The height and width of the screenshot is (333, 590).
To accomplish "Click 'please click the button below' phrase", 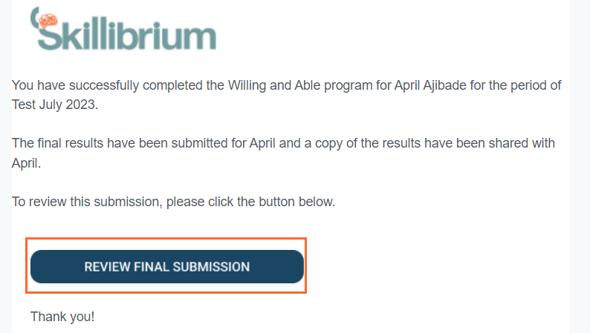I will (x=250, y=202).
